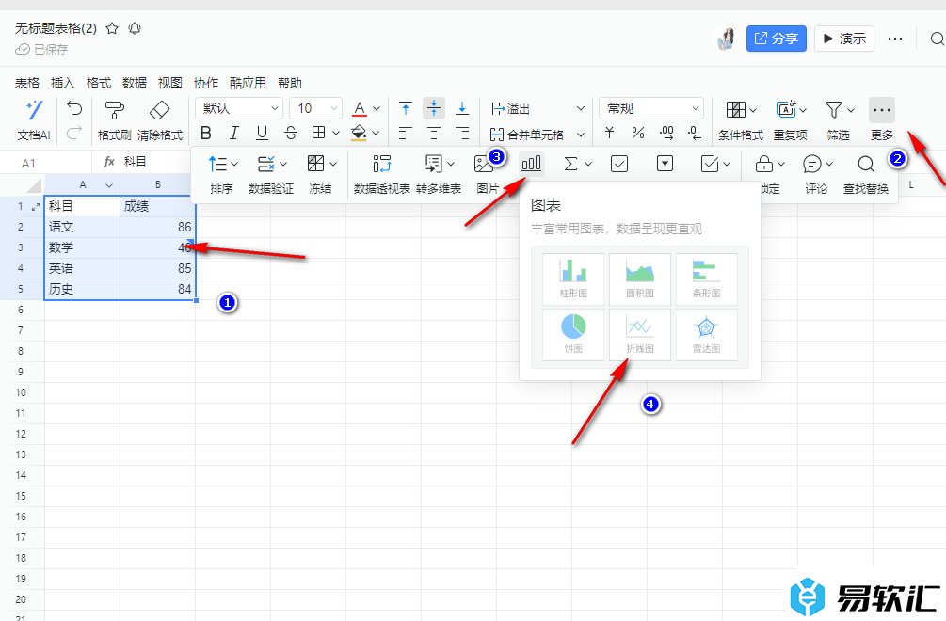This screenshot has height=621, width=946.
Task: Open the font color dropdown arrow
Action: [377, 109]
